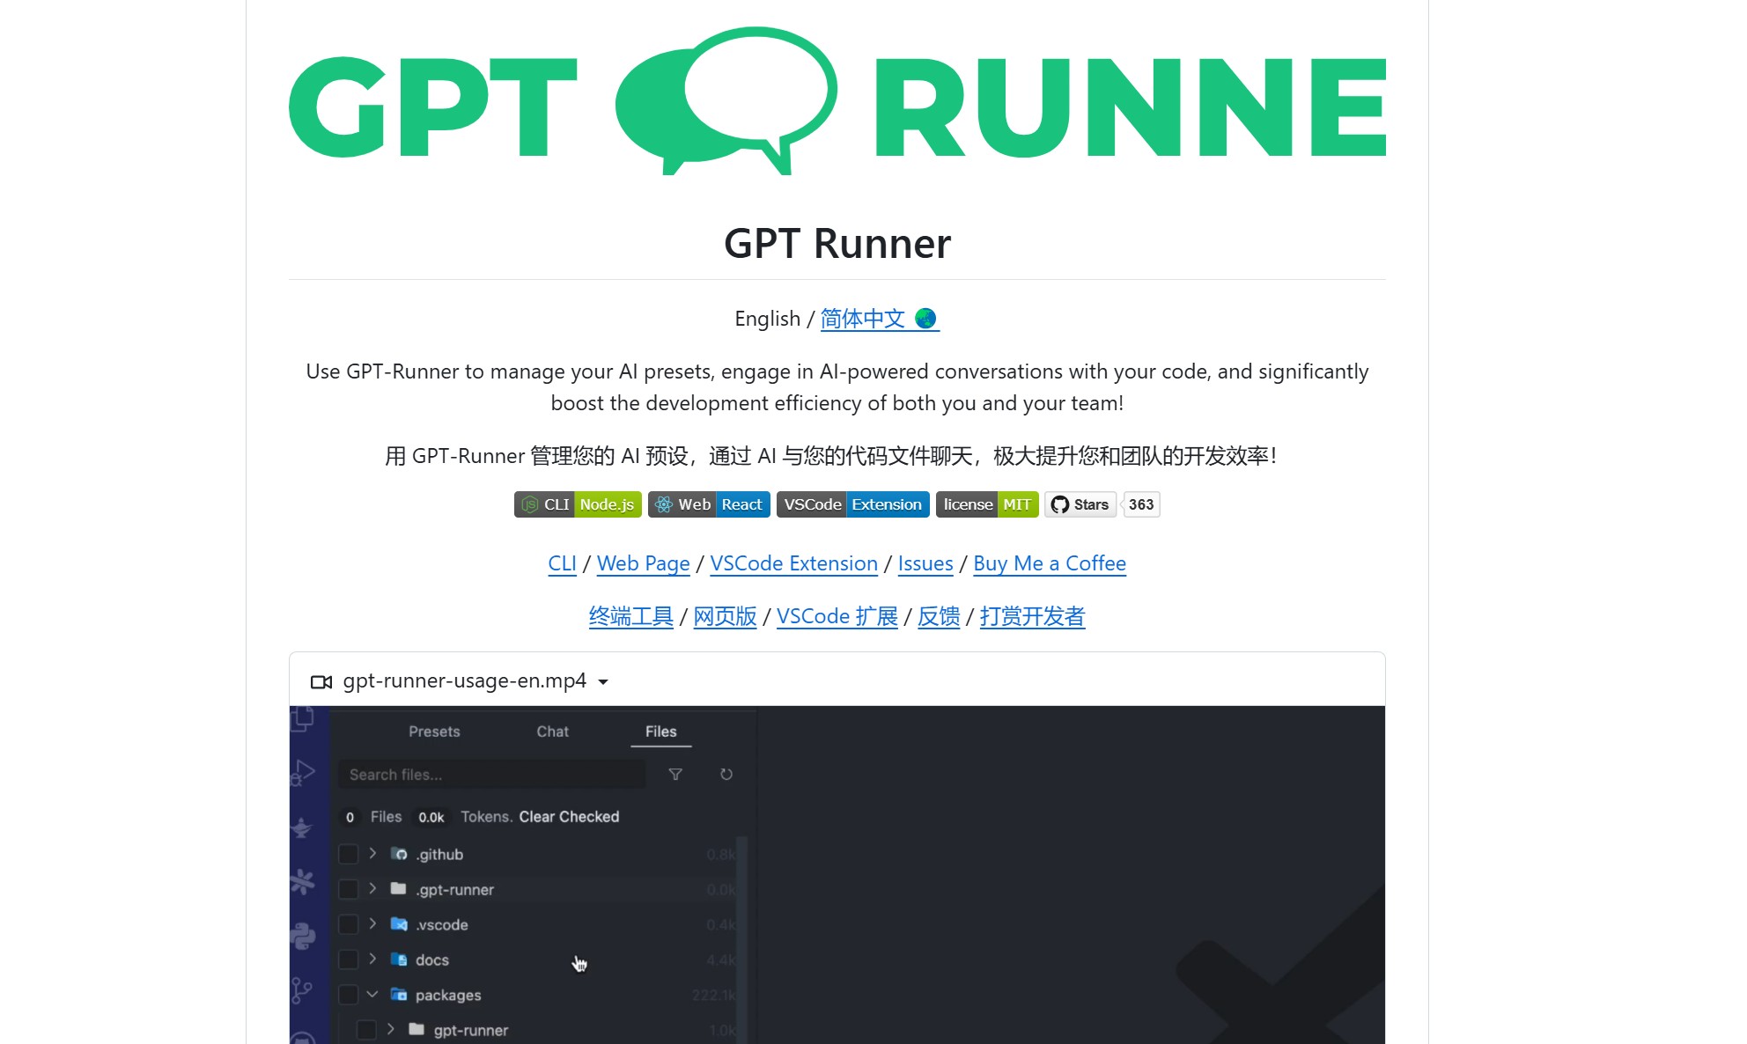Click the Node.js badge icon
Viewport: 1747px width, 1044px height.
pyautogui.click(x=608, y=504)
